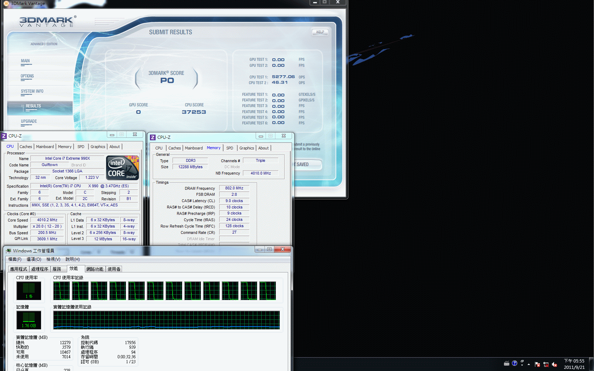Click the keyboard icon in system tray

click(507, 363)
